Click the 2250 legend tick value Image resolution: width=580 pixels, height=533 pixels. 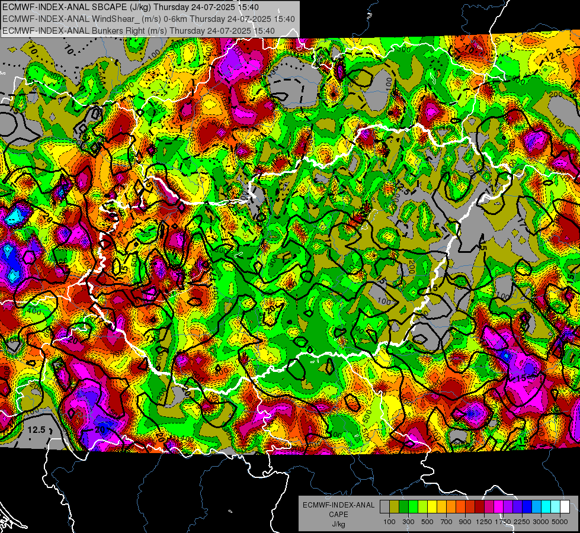tap(521, 522)
